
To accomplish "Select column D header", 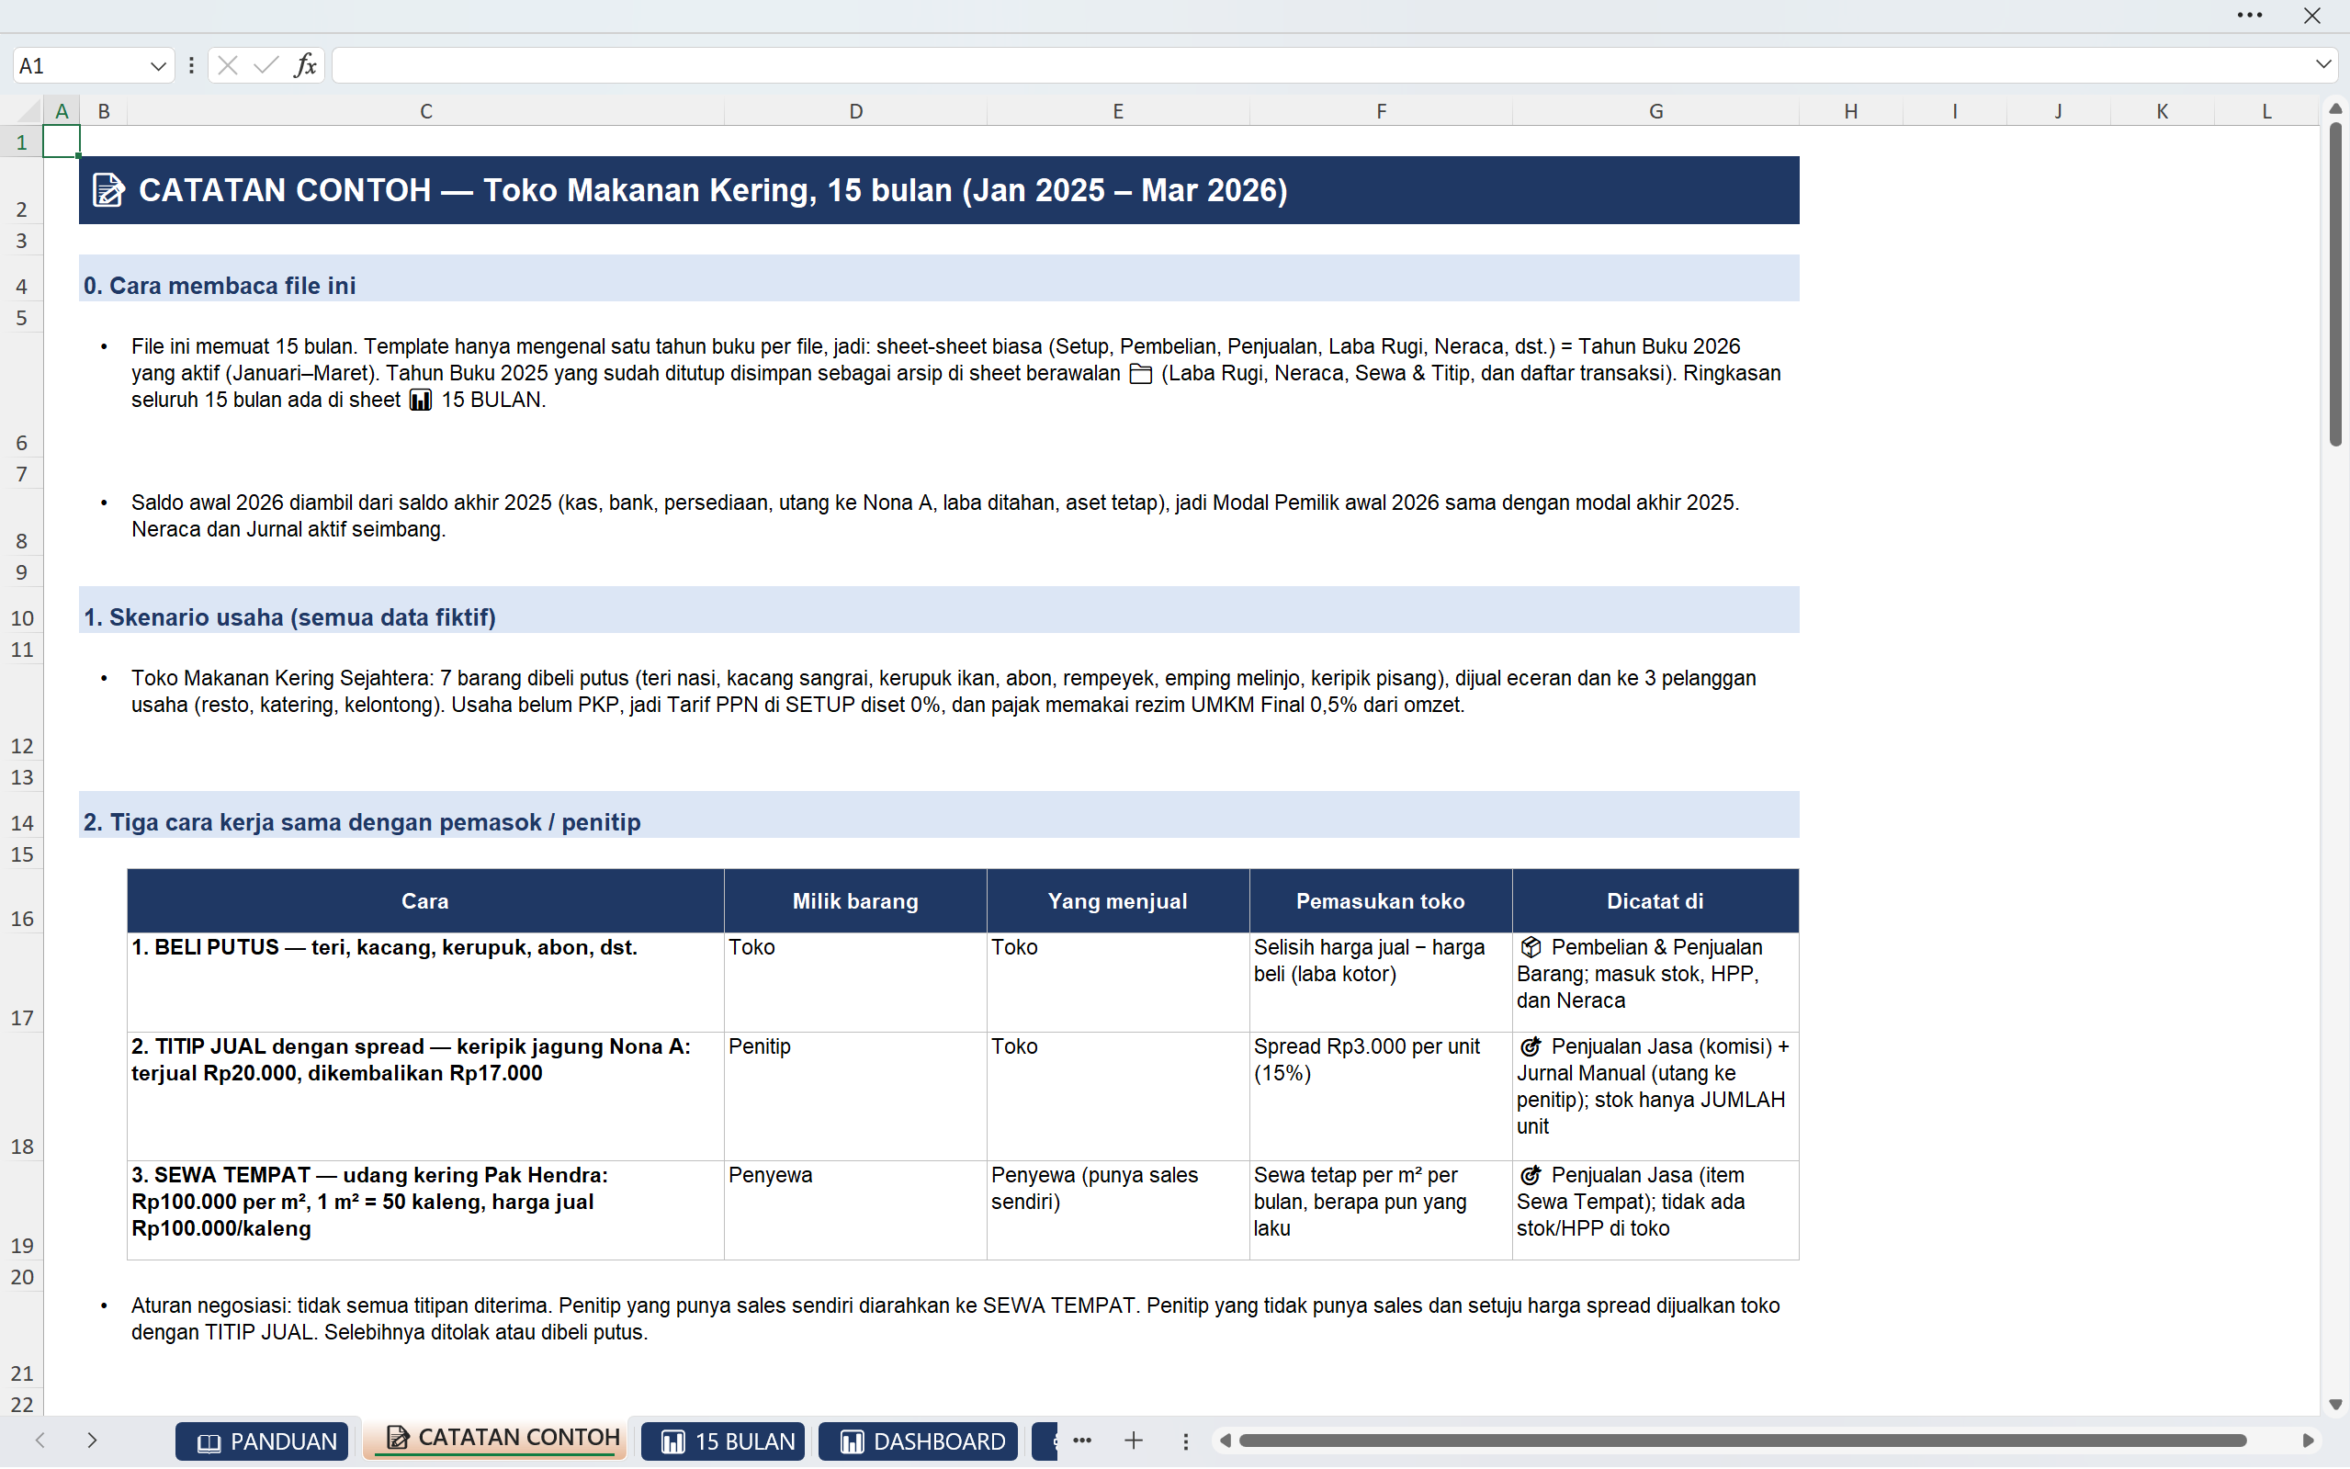I will click(x=855, y=111).
